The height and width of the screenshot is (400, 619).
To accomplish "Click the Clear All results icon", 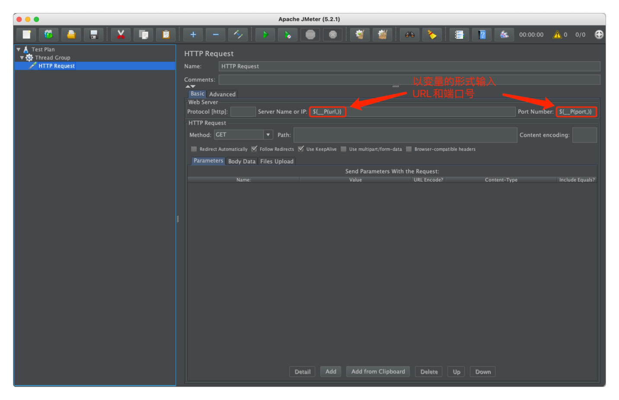I will [382, 35].
